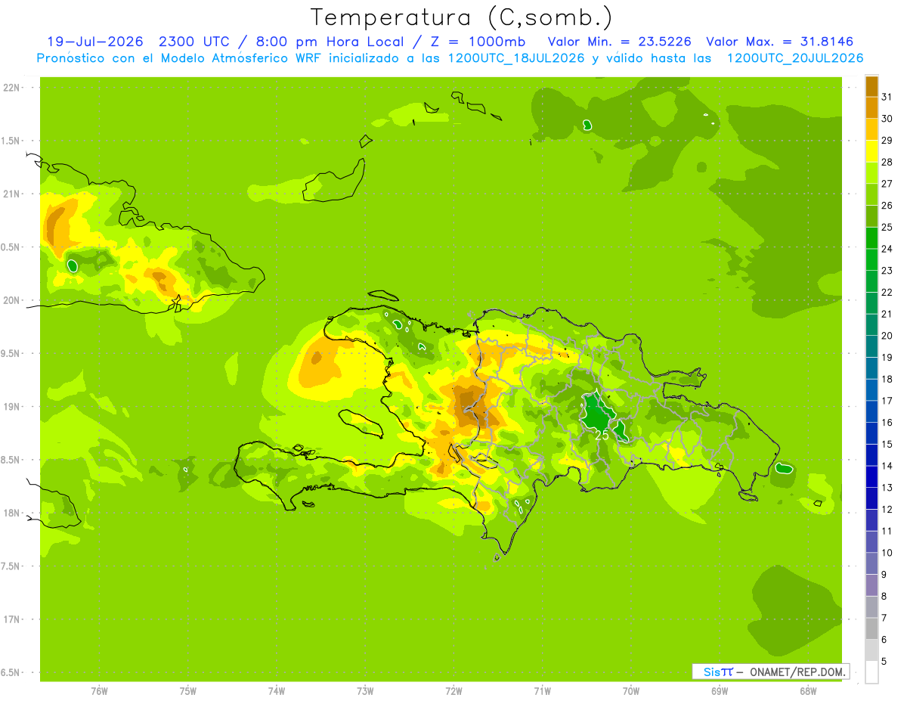907x701 pixels.
Task: Click the '22N' latitude label
Action: pos(12,88)
